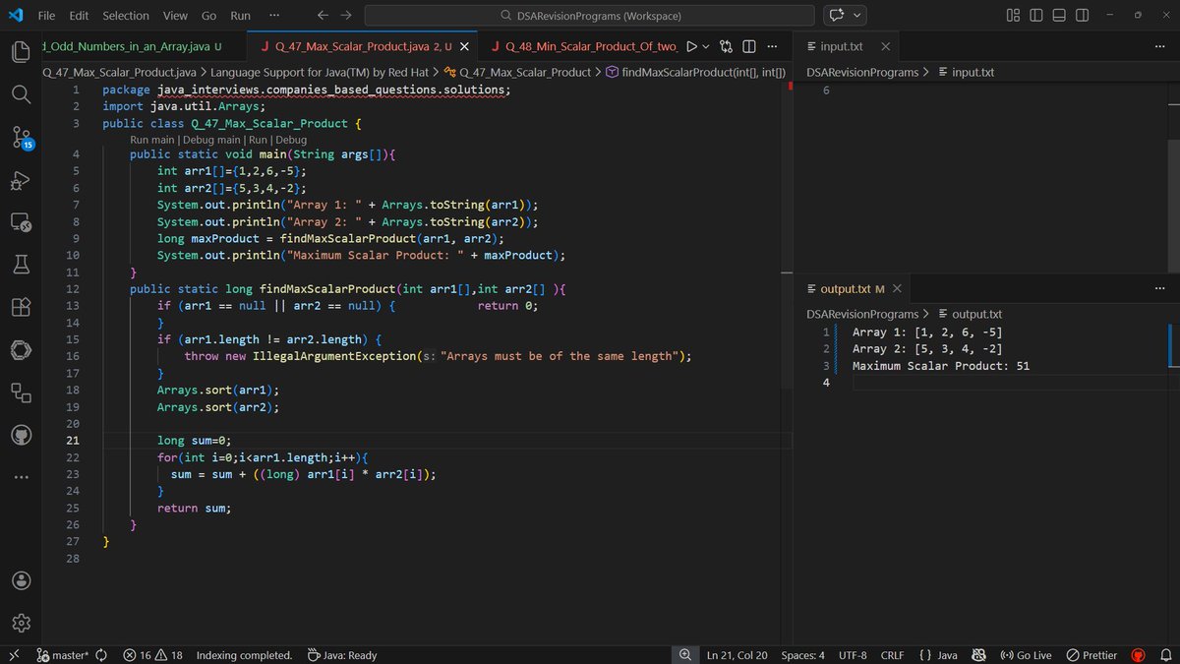Image resolution: width=1180 pixels, height=664 pixels.
Task: Show additional views via the ellipsis in activity bar
Action: pos(22,477)
